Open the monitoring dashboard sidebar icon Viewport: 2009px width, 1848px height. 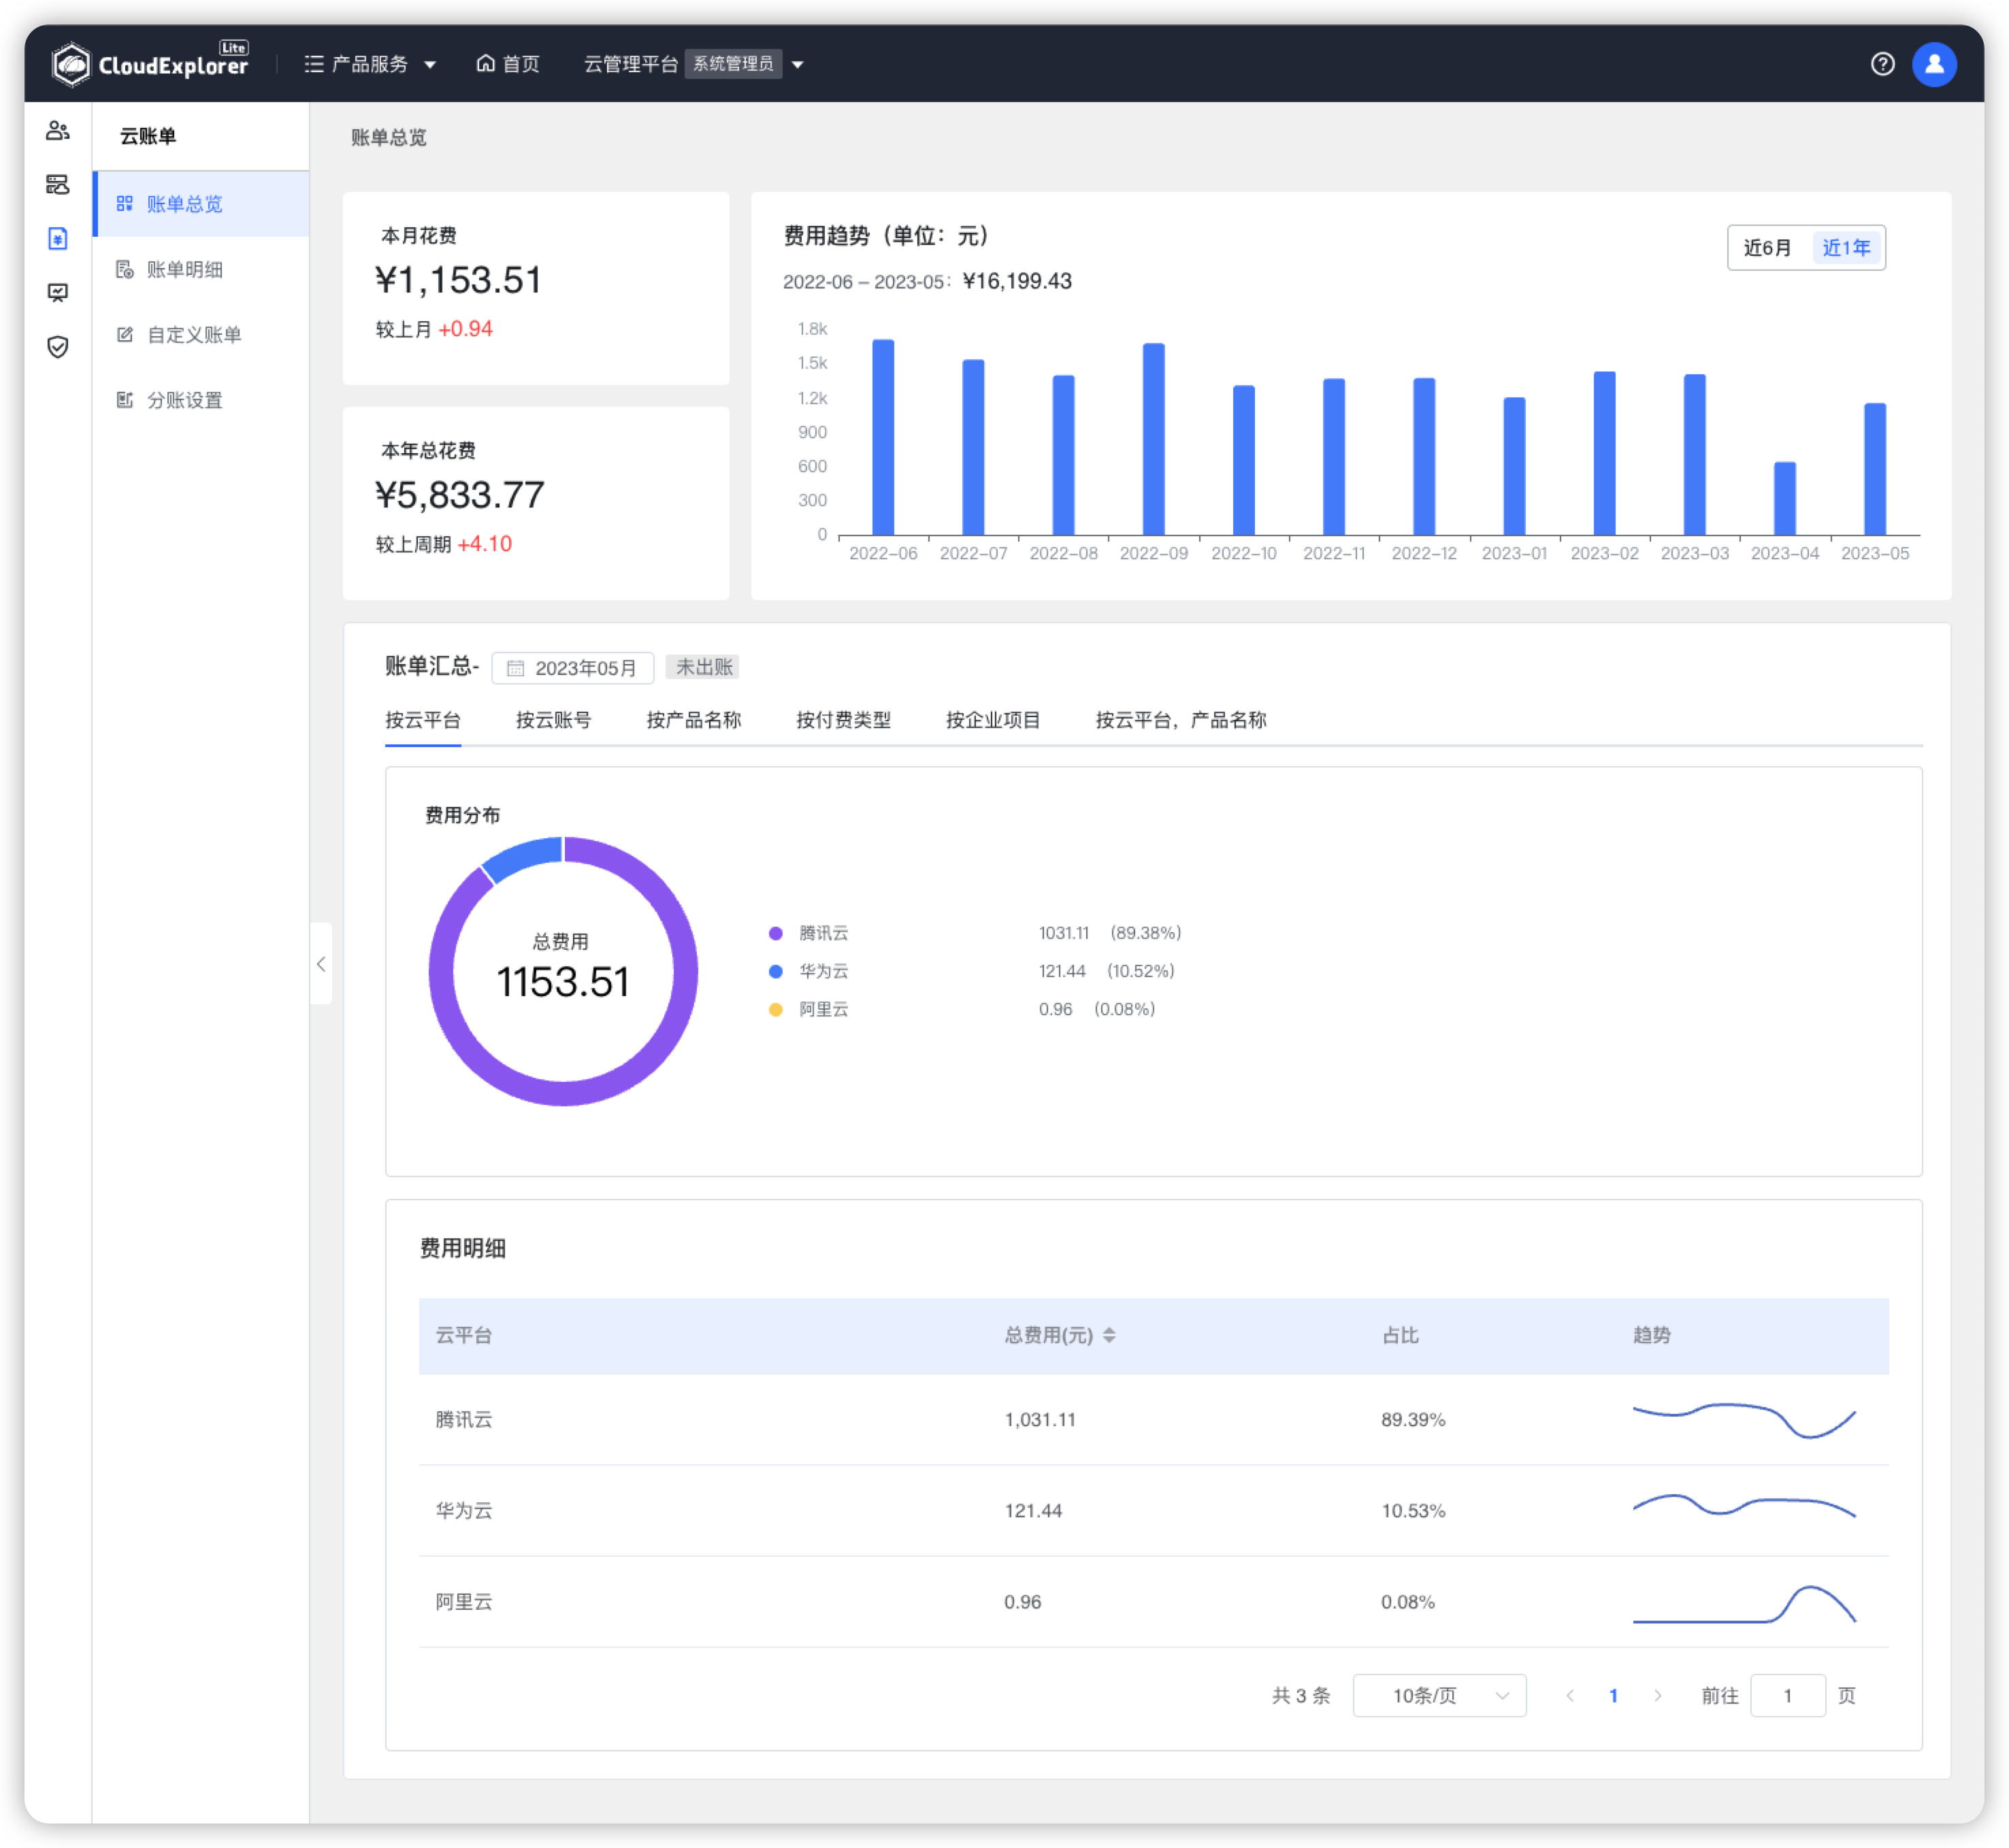pyautogui.click(x=58, y=292)
